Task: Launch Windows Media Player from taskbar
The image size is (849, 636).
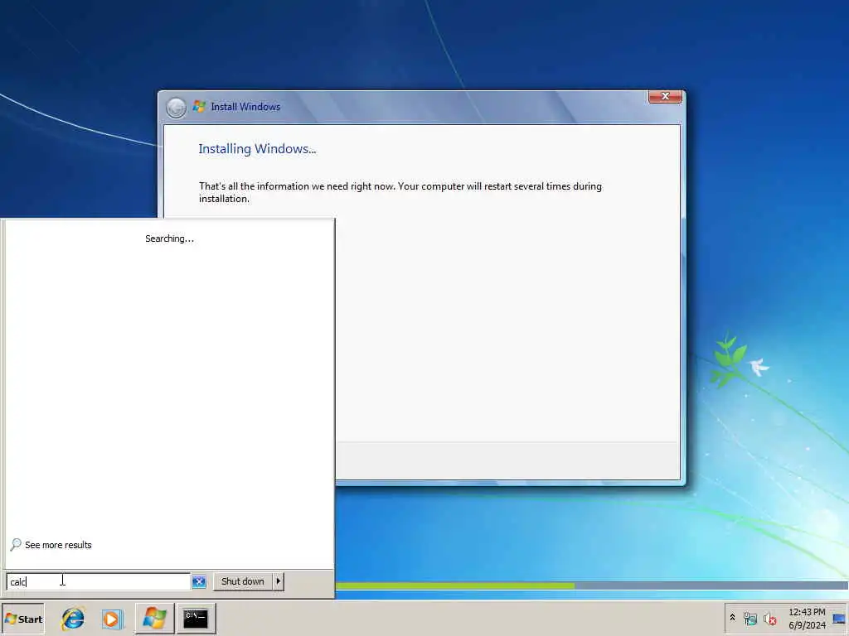Action: [112, 619]
